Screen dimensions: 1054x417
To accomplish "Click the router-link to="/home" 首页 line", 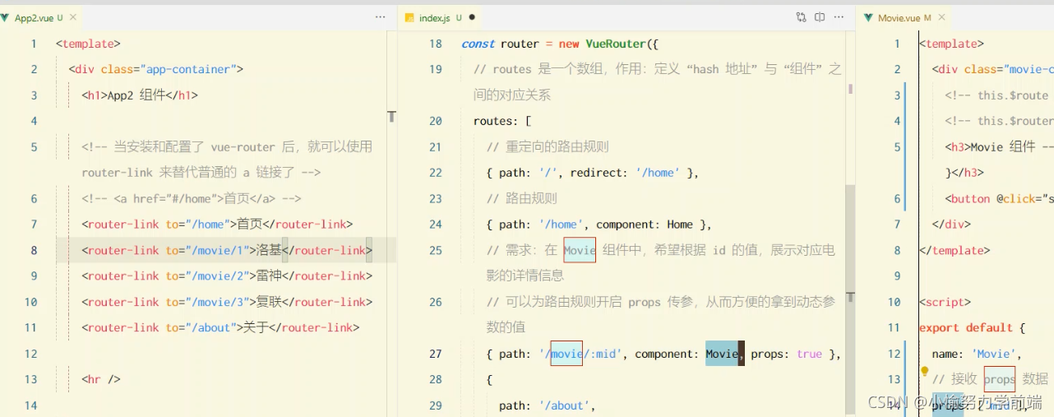I will pos(217,225).
